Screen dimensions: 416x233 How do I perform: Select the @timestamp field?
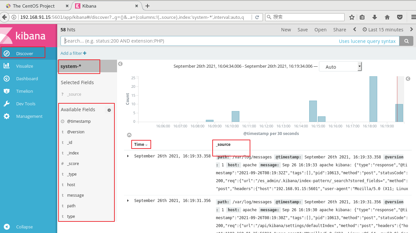point(79,121)
